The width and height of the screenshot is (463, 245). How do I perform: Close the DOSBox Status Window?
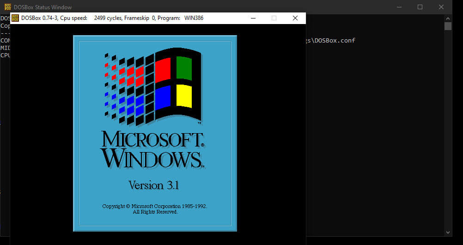pos(441,7)
